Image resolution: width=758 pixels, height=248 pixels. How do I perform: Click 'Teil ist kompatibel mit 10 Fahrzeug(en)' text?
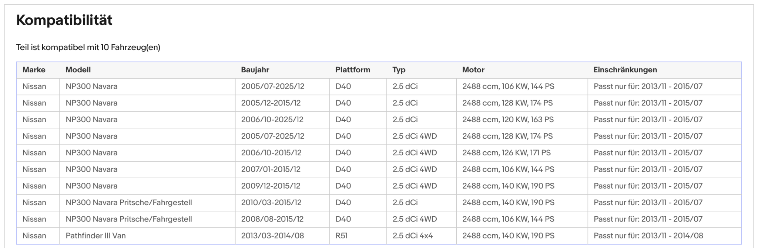pyautogui.click(x=88, y=47)
